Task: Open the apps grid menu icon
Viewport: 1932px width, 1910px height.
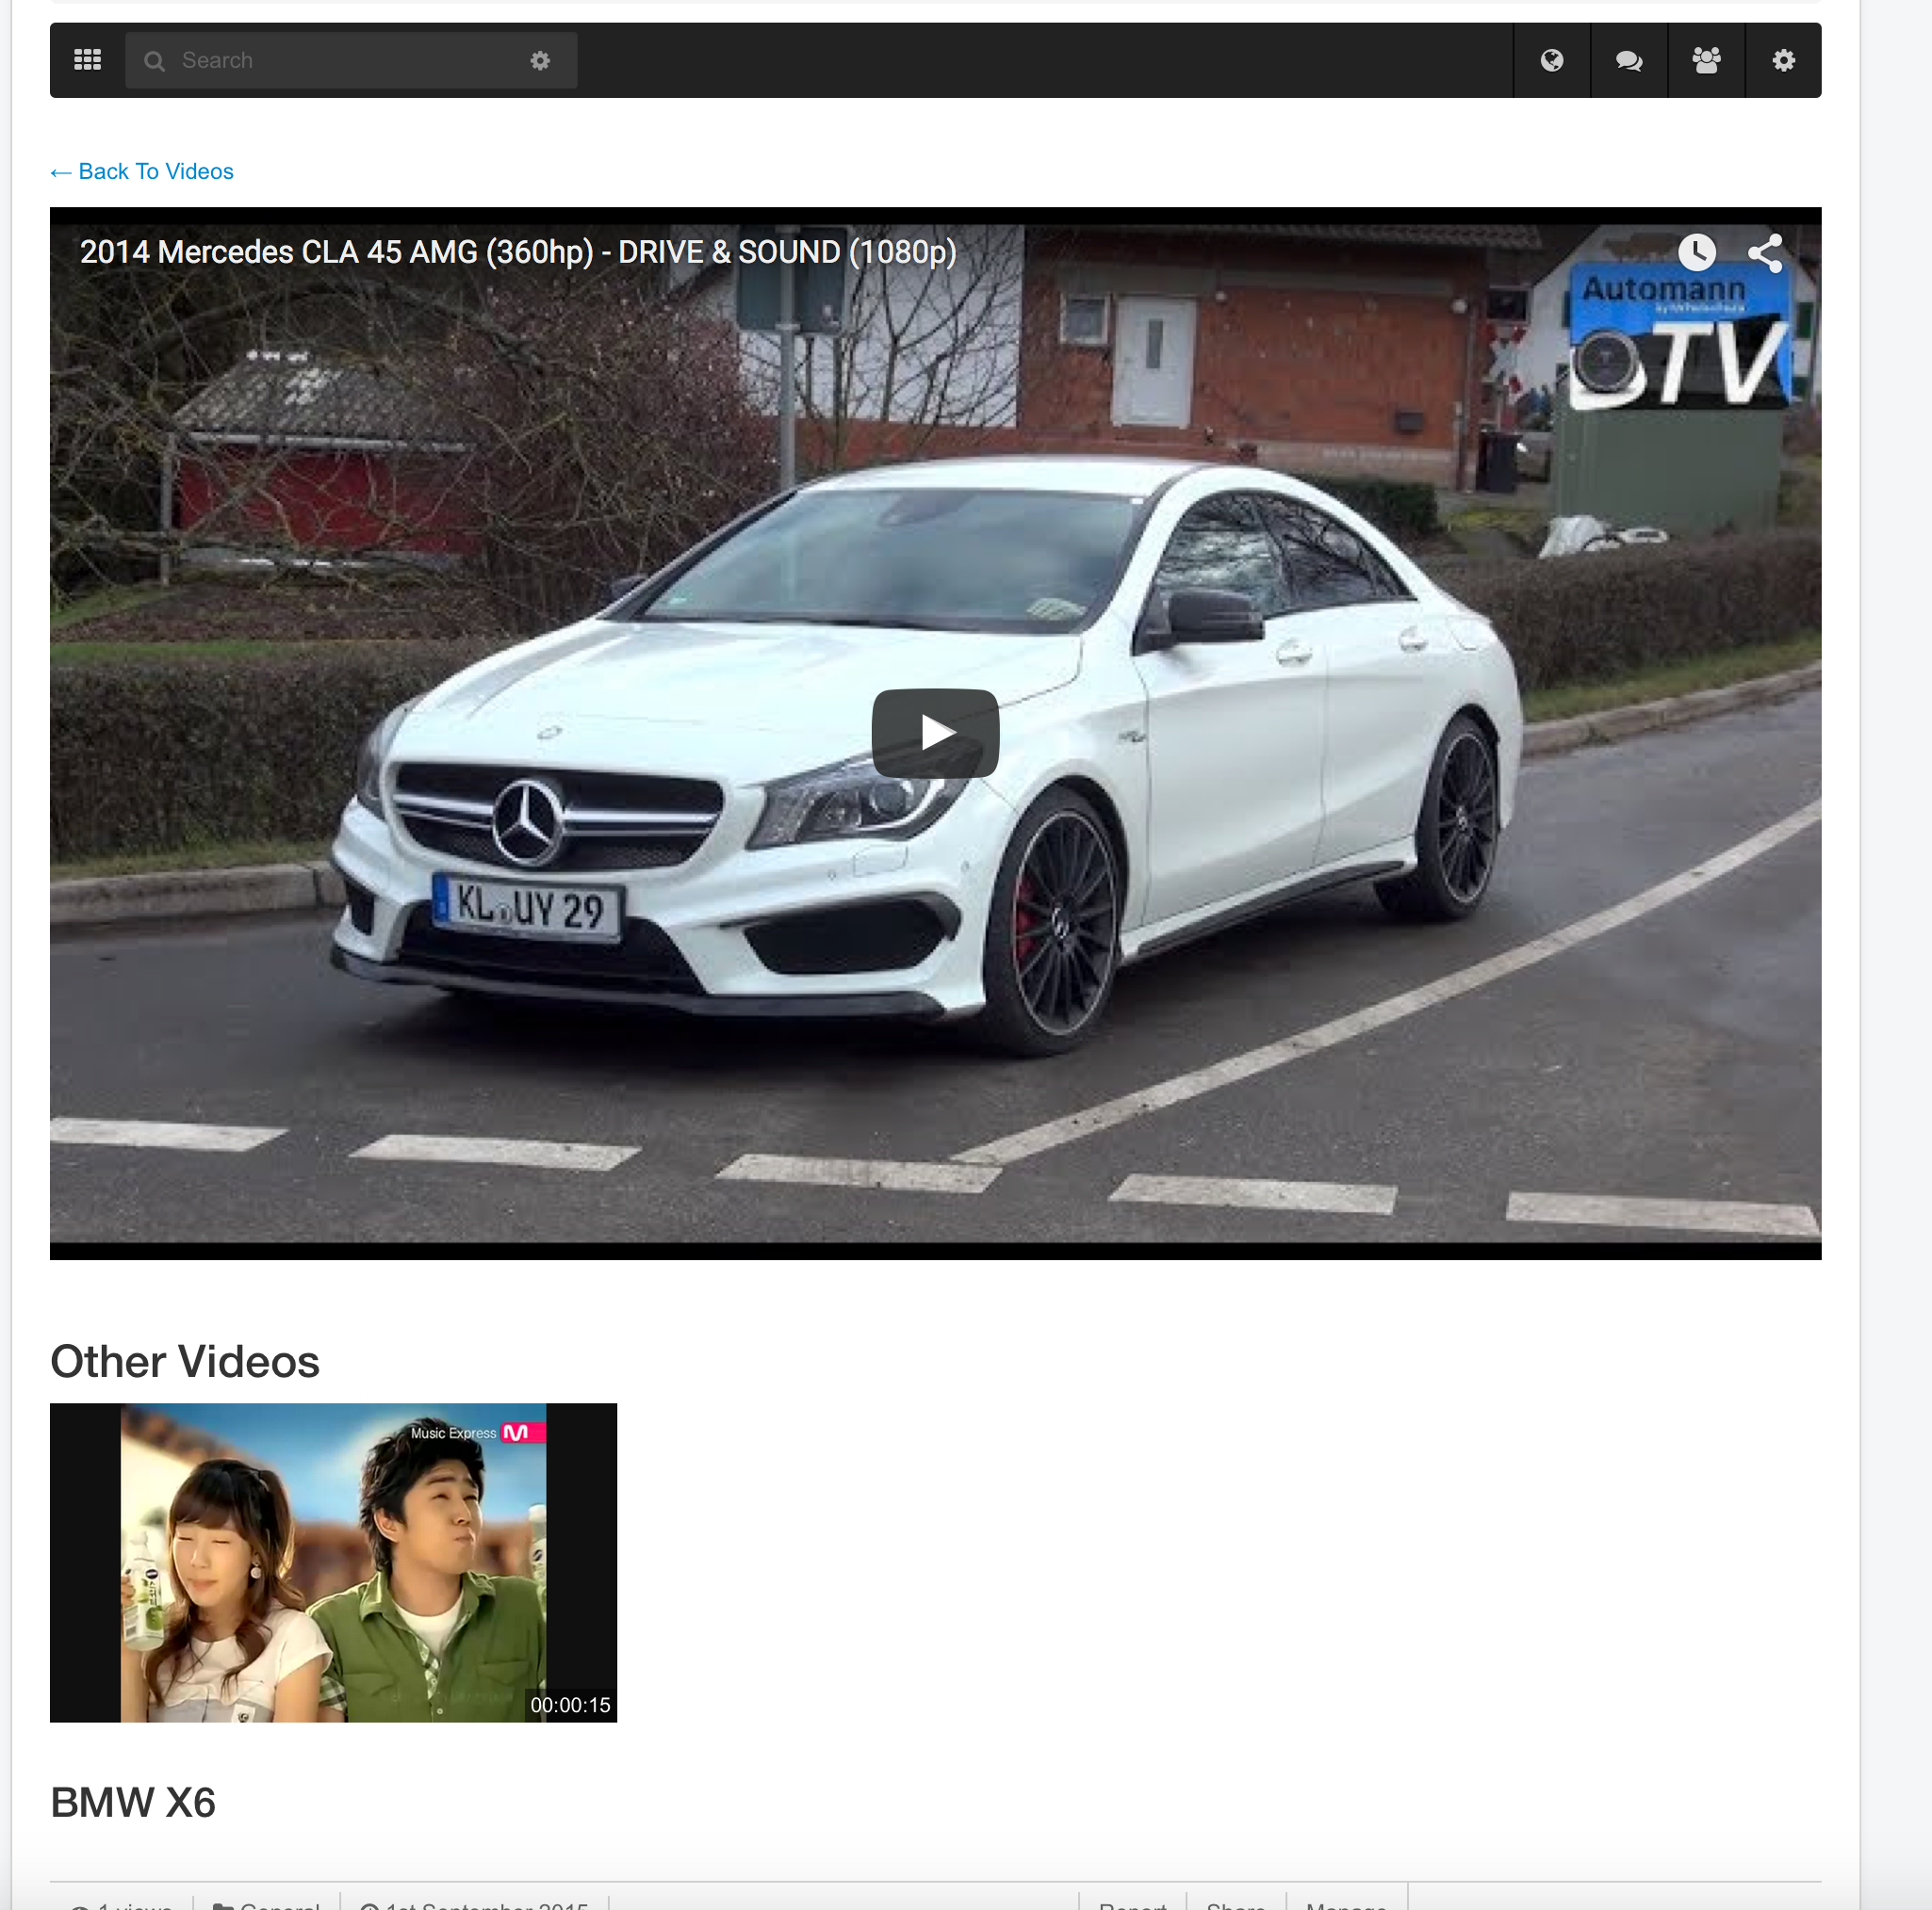Action: click(x=87, y=60)
